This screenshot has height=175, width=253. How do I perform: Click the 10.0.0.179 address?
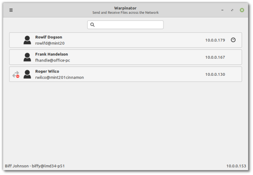coord(215,40)
